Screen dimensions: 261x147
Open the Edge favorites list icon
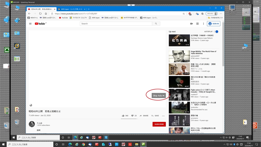(x=197, y=14)
